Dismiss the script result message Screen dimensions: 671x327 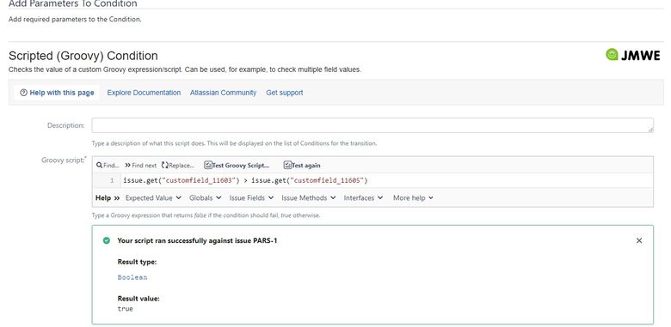[x=639, y=241]
